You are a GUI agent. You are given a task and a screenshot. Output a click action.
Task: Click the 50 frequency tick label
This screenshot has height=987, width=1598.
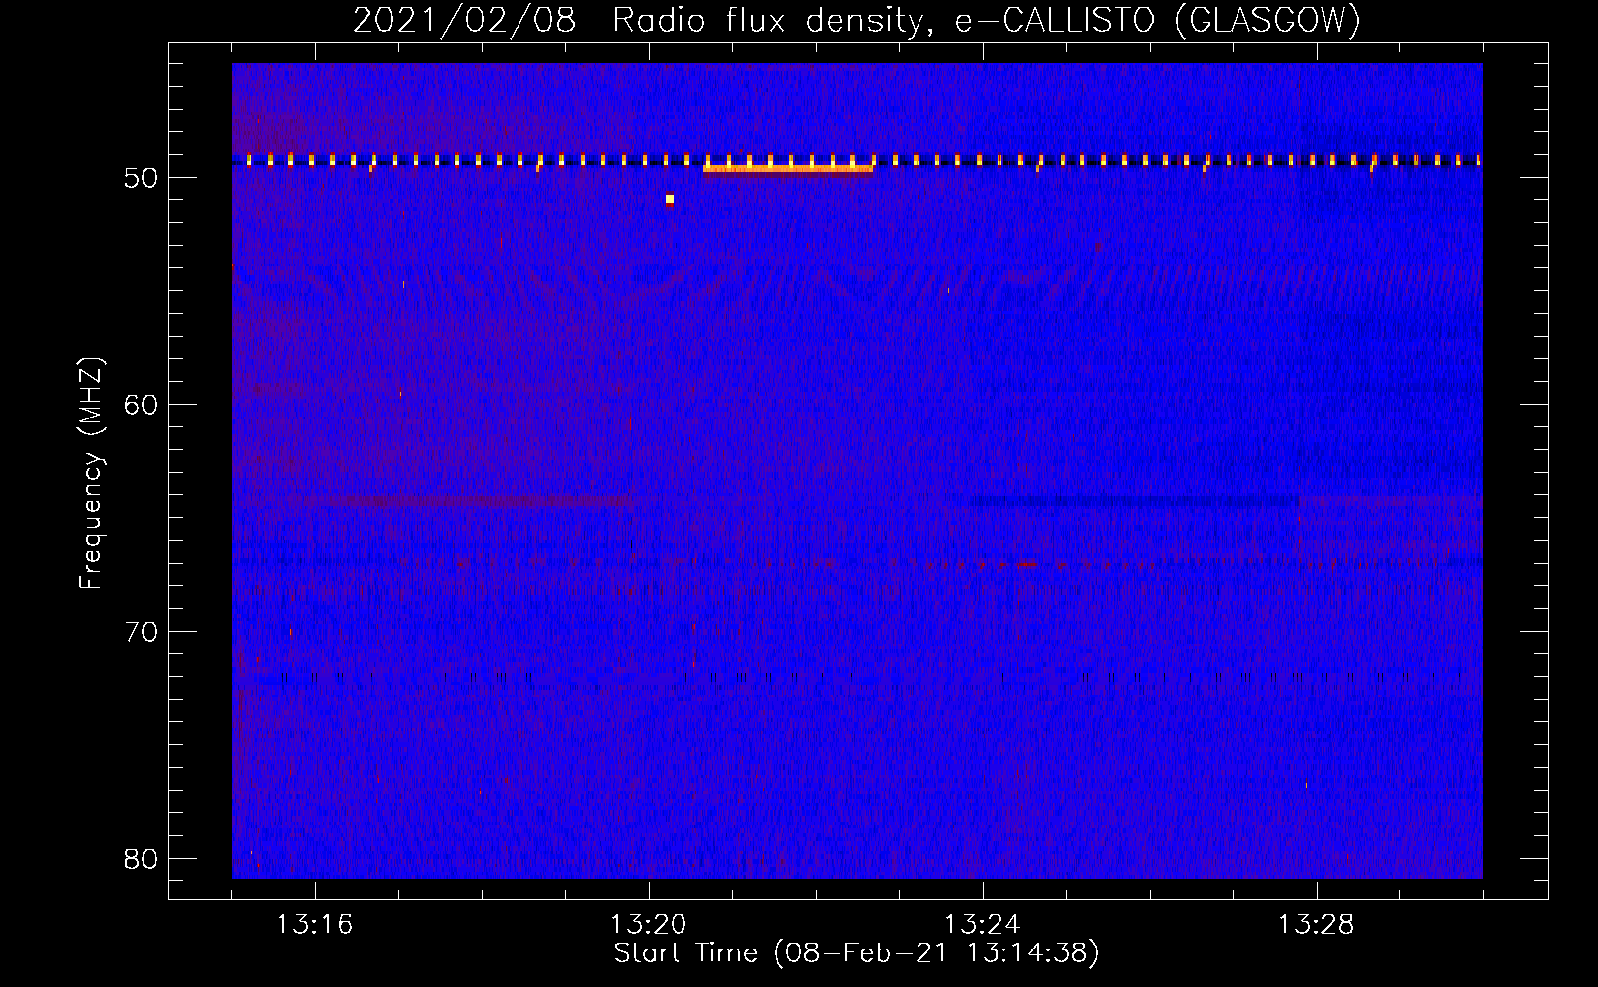coord(142,178)
